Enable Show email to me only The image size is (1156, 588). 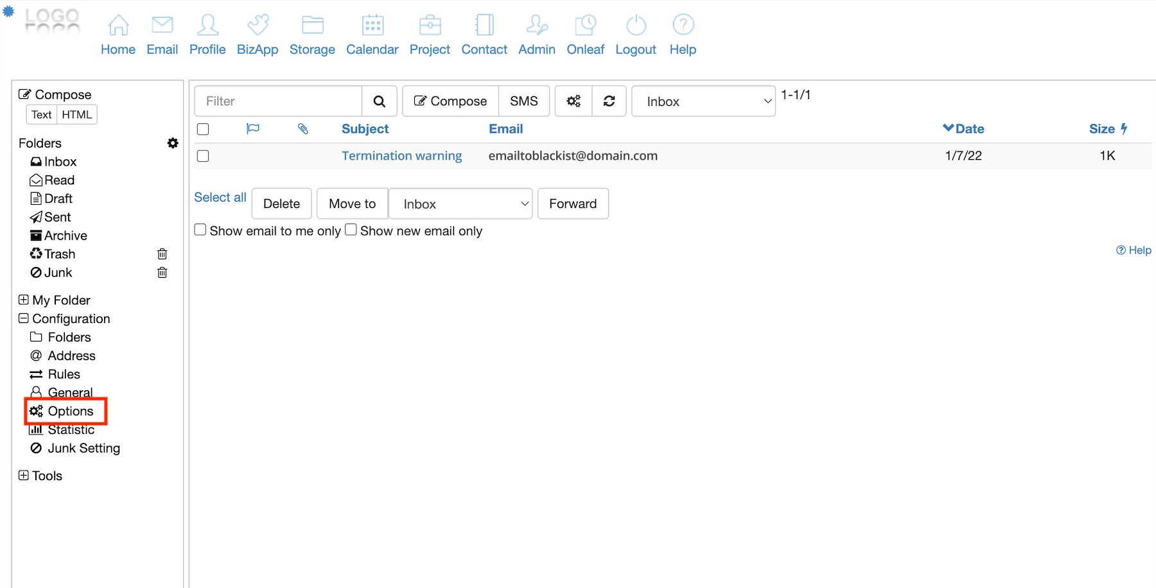(x=200, y=230)
